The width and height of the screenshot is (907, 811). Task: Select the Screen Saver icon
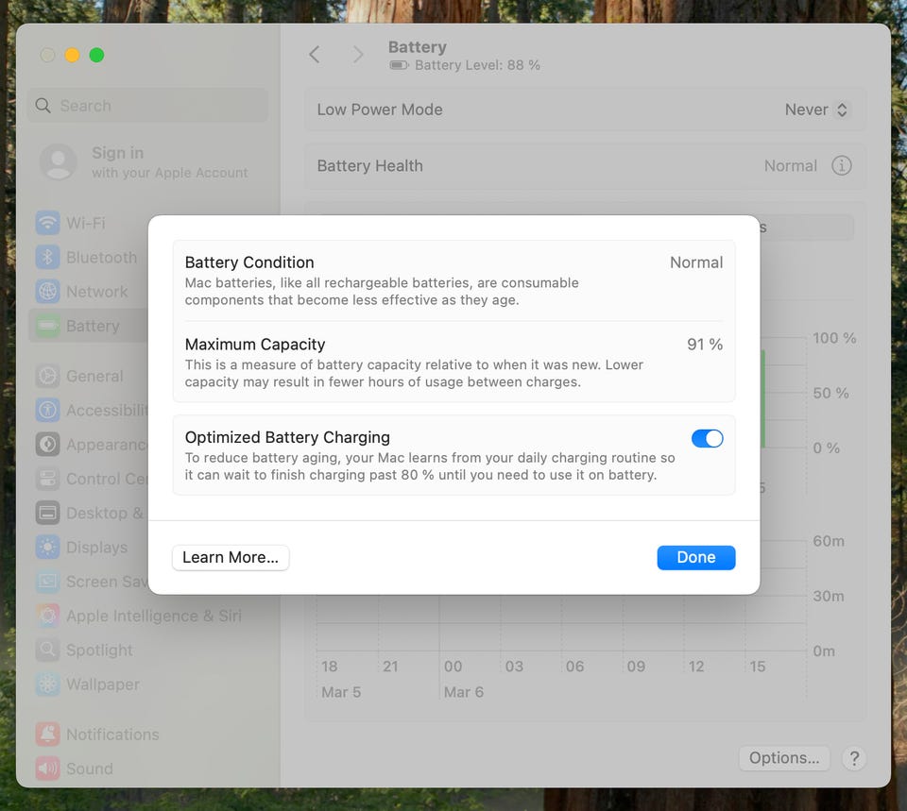coord(47,582)
